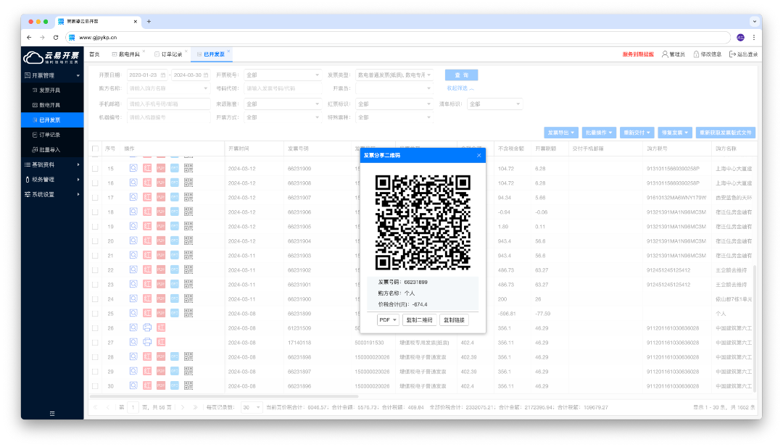Check the row 17 checkbox
Image resolution: width=783 pixels, height=447 pixels.
[x=96, y=198]
